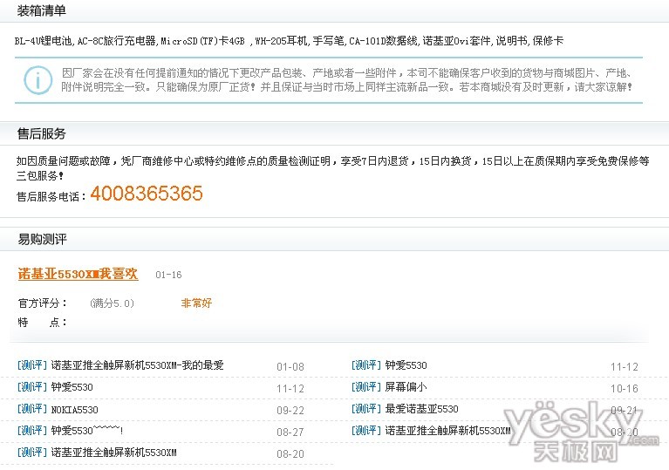Click the blue info icon beside the notice

(38, 79)
